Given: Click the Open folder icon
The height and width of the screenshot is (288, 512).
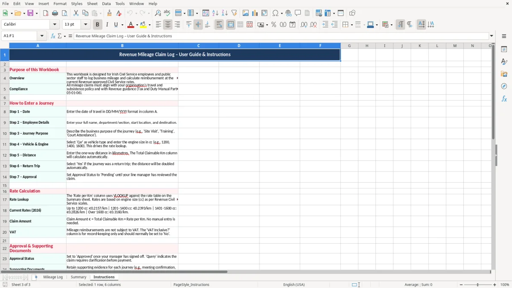Looking at the screenshot, I should (x=17, y=13).
